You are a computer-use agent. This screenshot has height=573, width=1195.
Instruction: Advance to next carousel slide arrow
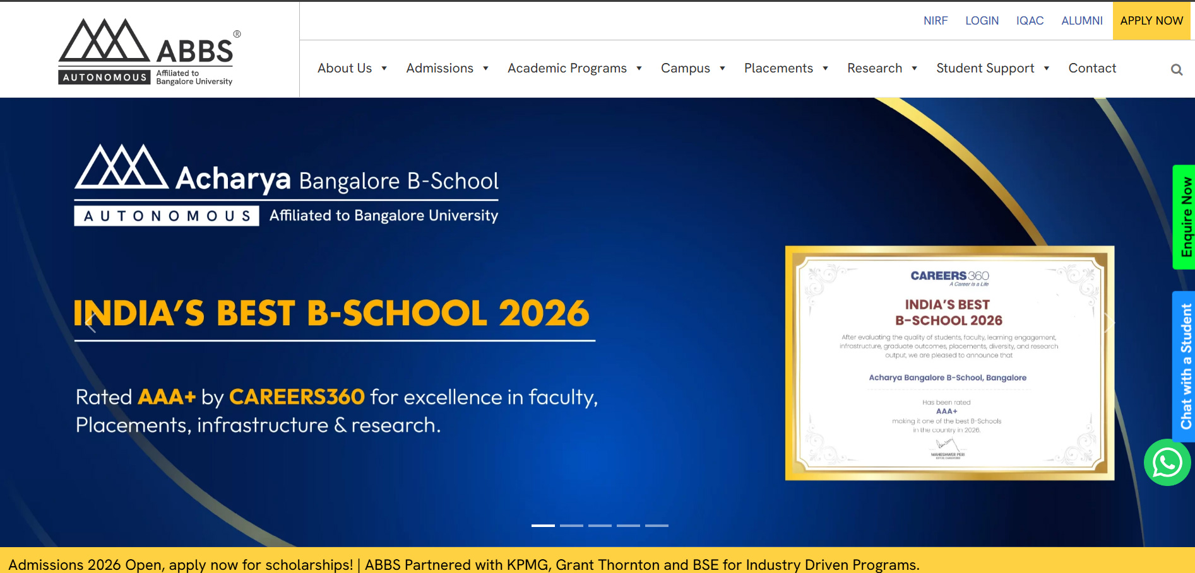pos(1109,323)
